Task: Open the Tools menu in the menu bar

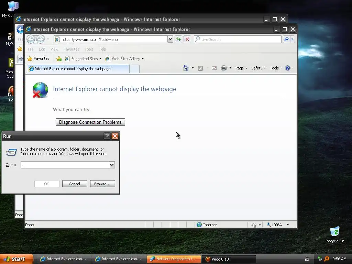Action: (x=89, y=49)
